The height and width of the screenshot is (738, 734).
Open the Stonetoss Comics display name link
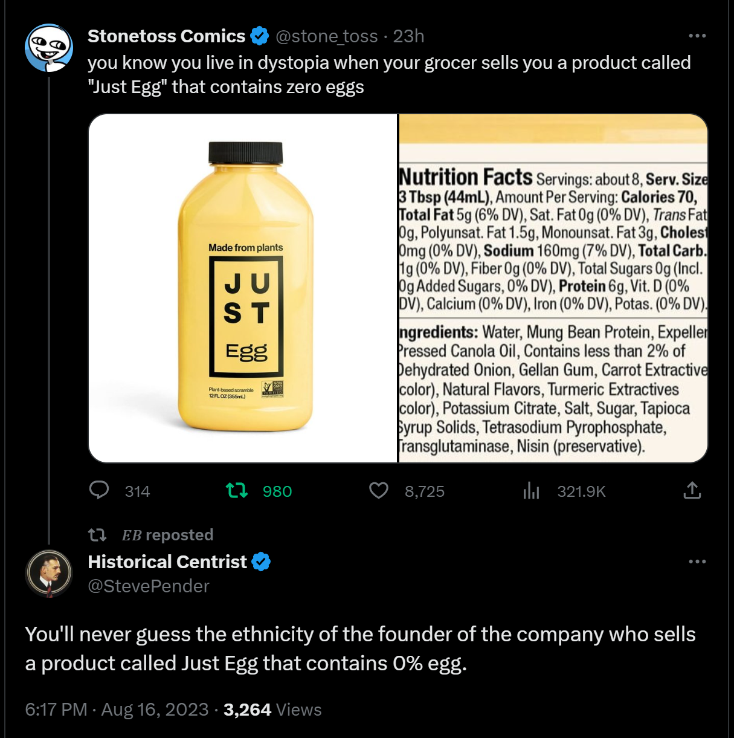pos(166,36)
